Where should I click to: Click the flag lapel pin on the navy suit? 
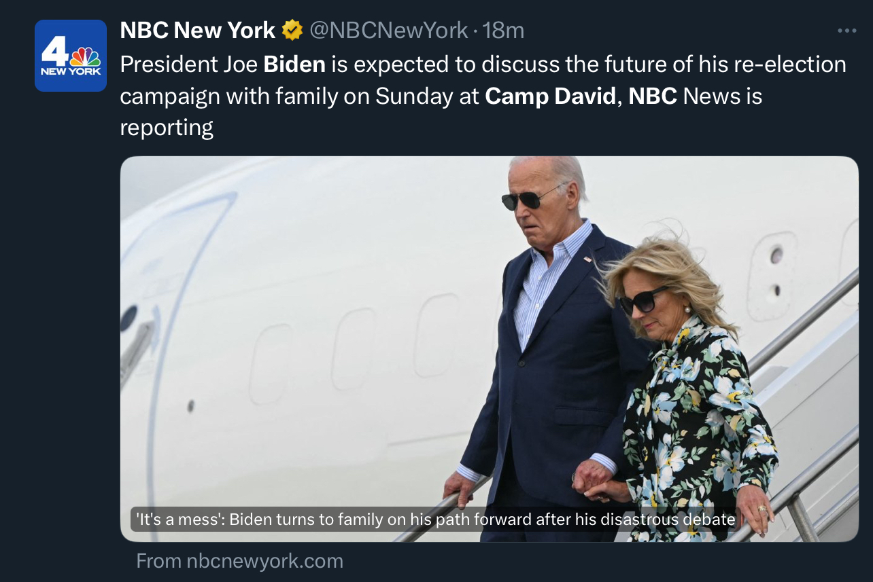tap(587, 259)
